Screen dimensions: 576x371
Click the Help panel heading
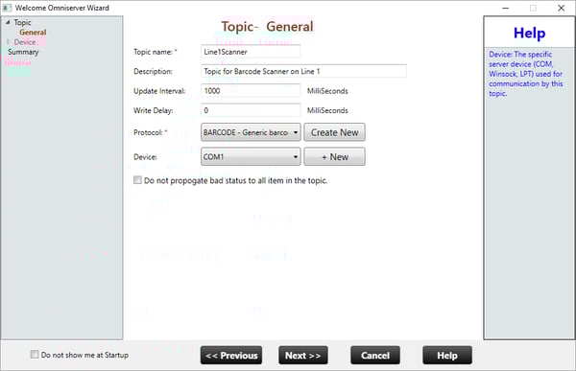coord(529,33)
